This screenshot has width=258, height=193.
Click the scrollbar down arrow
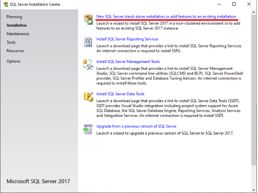pos(254,190)
